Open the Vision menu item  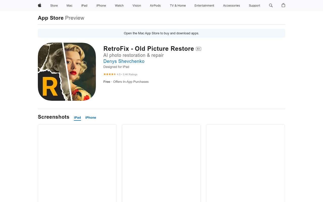pos(137,6)
